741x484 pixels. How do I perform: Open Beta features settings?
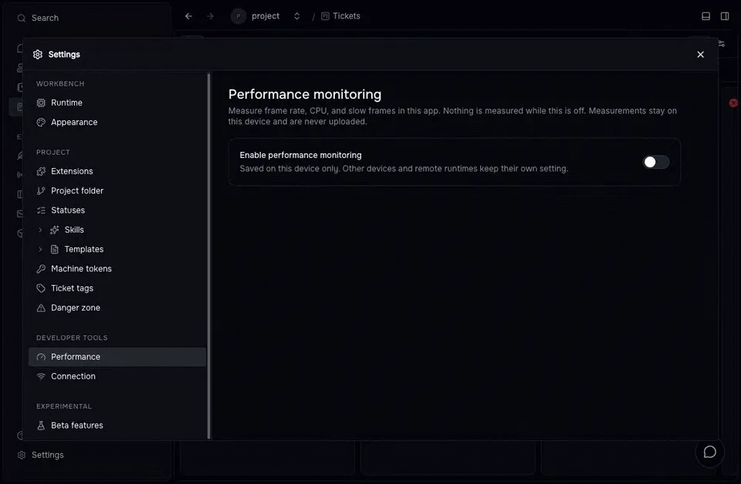tap(117, 425)
